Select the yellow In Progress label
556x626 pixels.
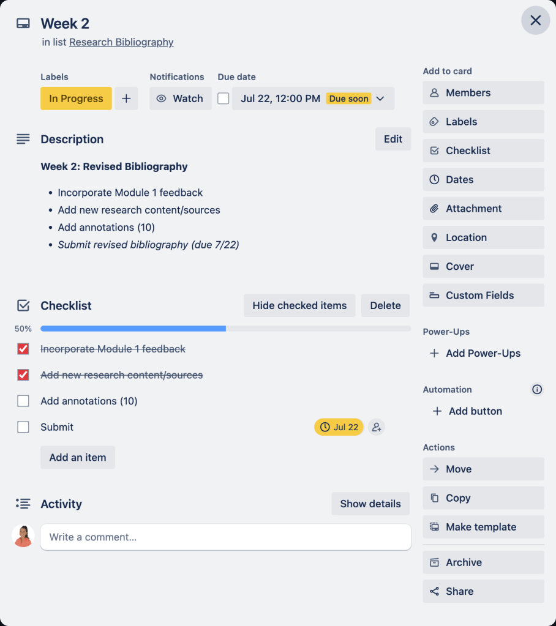point(76,99)
